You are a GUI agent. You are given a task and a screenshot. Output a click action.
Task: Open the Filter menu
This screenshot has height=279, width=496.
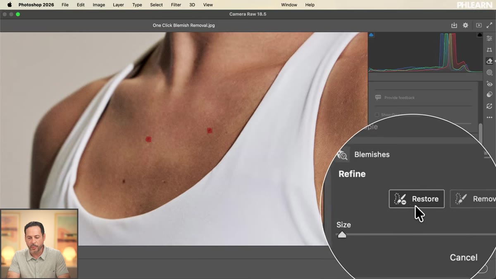coord(176,5)
